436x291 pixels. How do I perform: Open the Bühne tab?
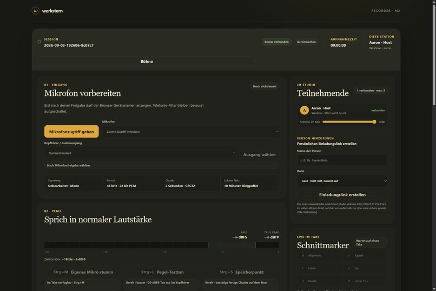(147, 61)
